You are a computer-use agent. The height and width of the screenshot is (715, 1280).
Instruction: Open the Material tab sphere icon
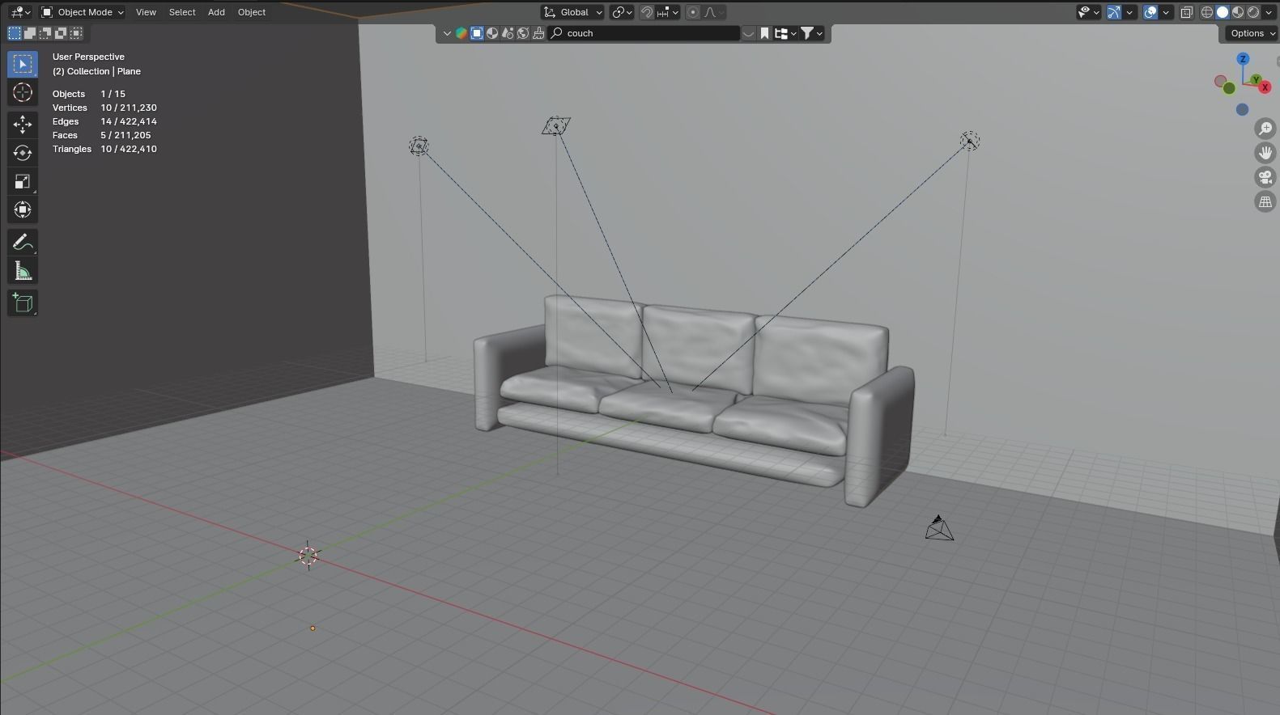click(x=492, y=33)
